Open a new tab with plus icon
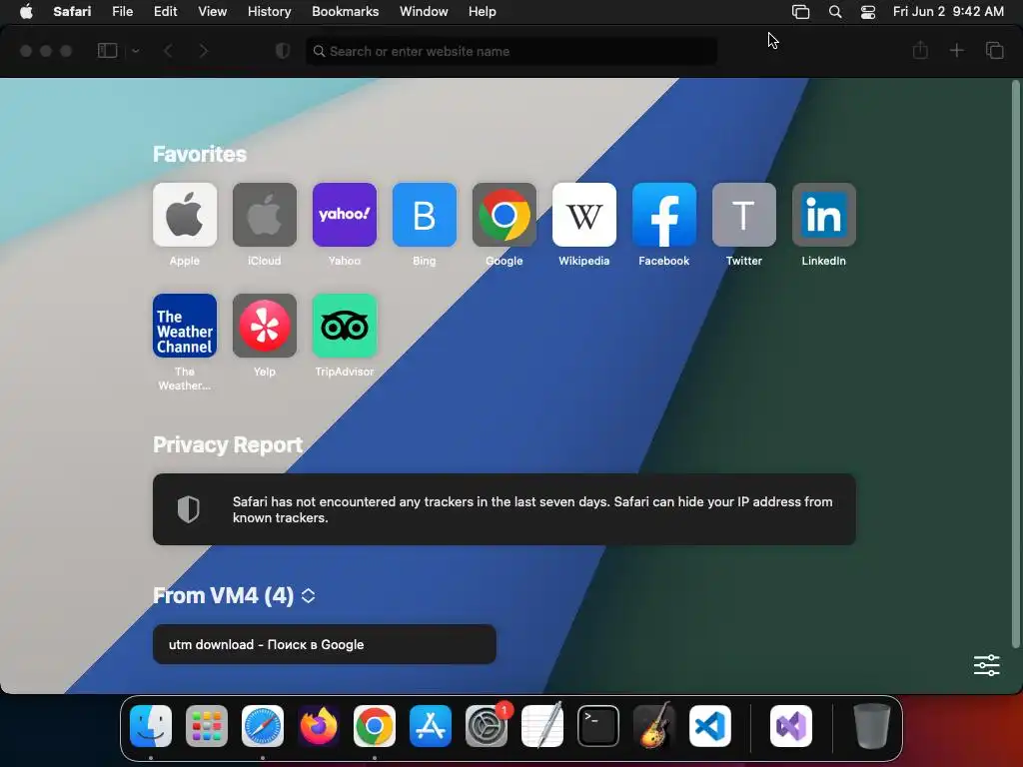Screen dimensions: 1023x767 956,50
